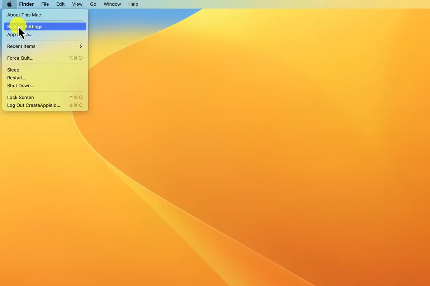430x286 pixels.
Task: Open the Go menu
Action: click(93, 4)
